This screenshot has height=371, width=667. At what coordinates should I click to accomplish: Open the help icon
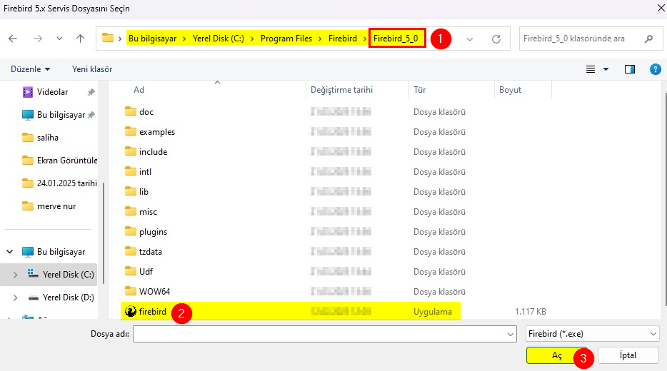(x=655, y=69)
